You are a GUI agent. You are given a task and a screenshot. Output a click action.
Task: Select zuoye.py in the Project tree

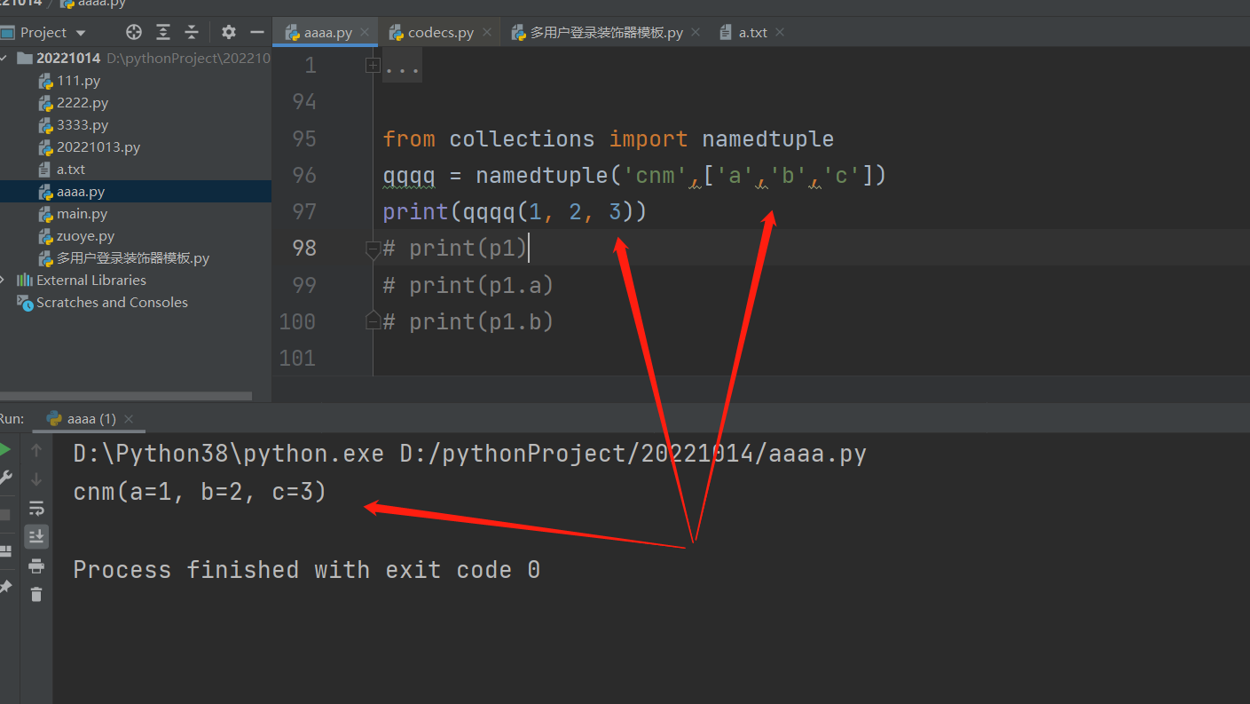coord(136,236)
